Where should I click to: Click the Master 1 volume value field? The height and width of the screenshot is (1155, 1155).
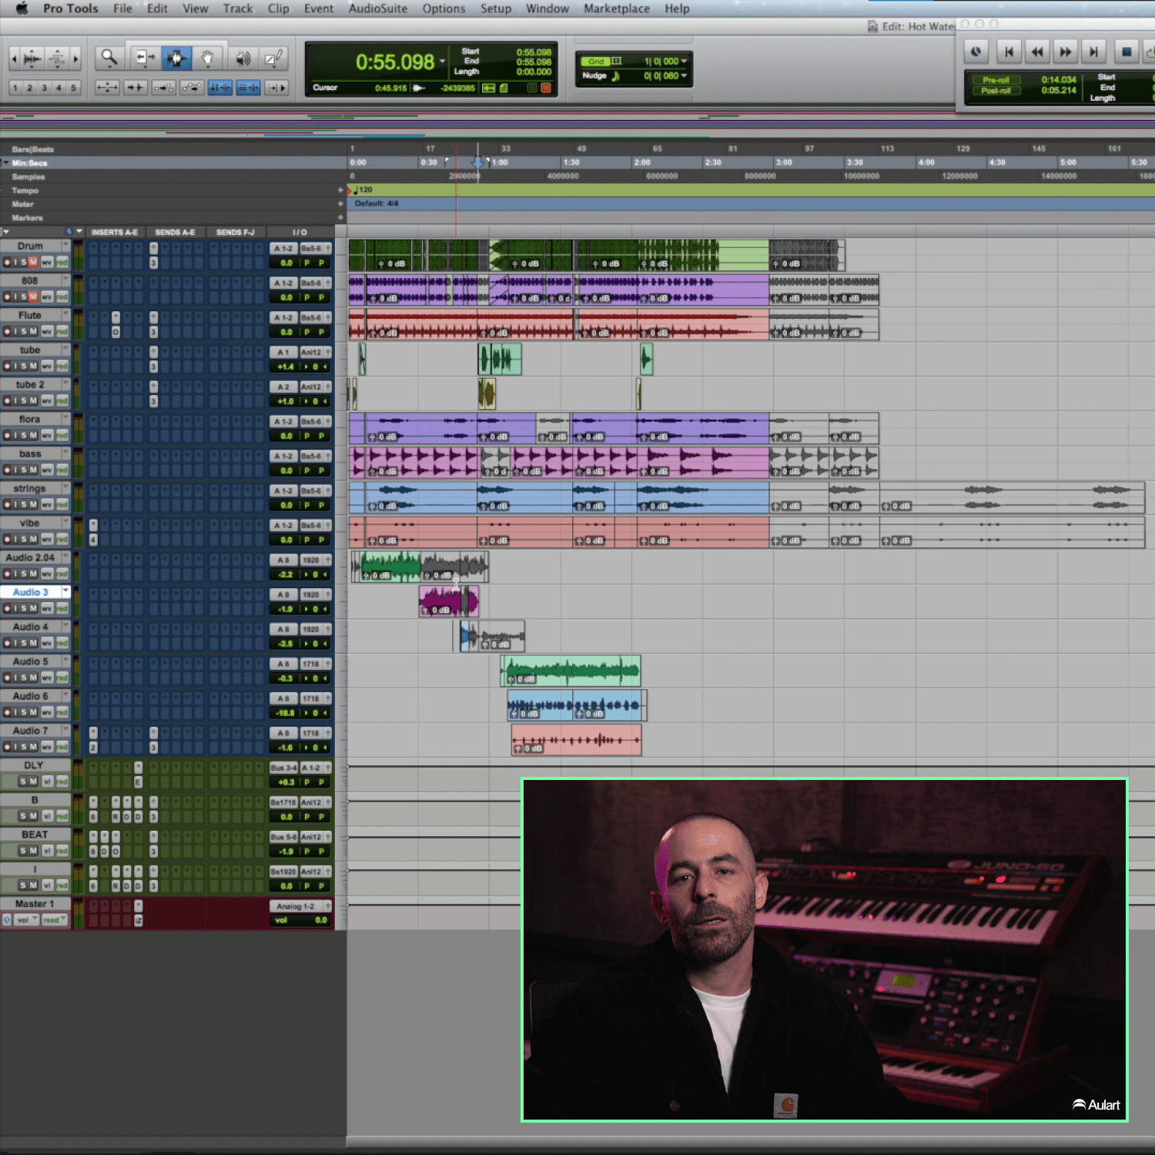(320, 920)
